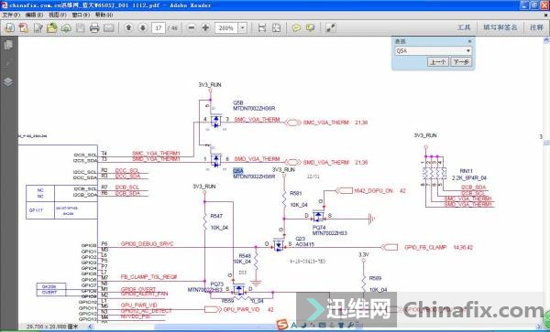550x332 pixels.
Task: Expand the find box options arrow
Action: [x=467, y=51]
